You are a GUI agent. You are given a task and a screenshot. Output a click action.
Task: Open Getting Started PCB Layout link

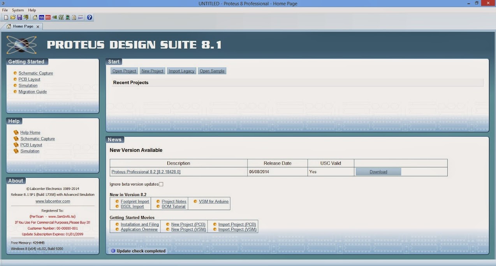coord(30,79)
